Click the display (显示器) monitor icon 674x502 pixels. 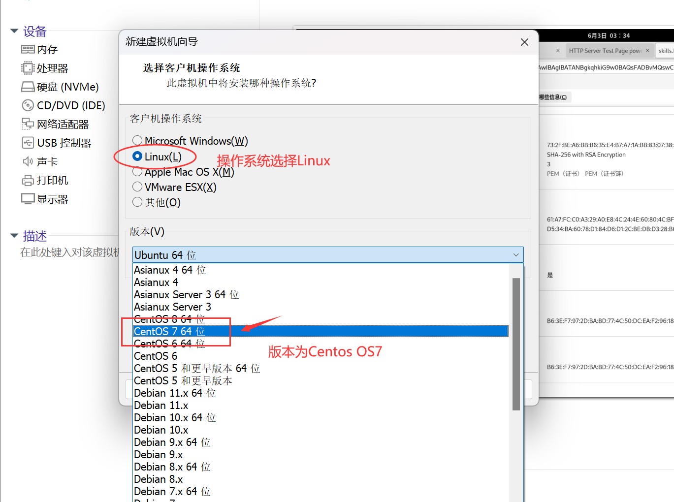click(x=28, y=199)
